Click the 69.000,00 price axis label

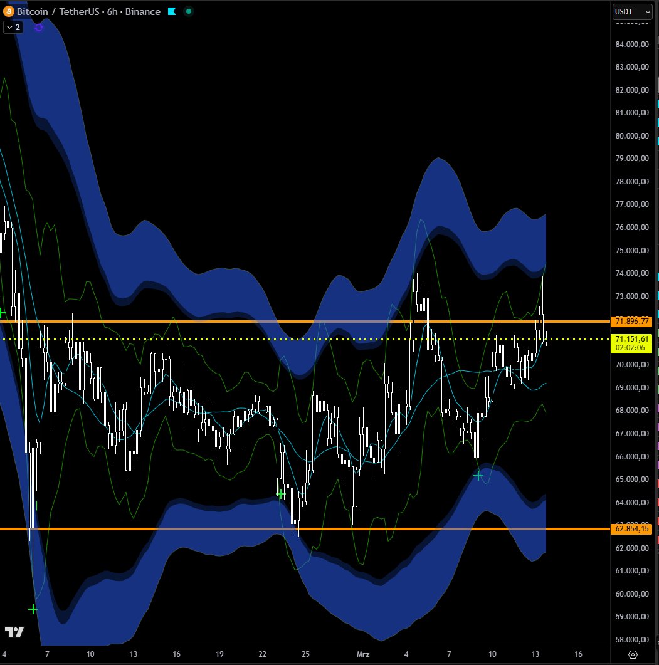632,387
